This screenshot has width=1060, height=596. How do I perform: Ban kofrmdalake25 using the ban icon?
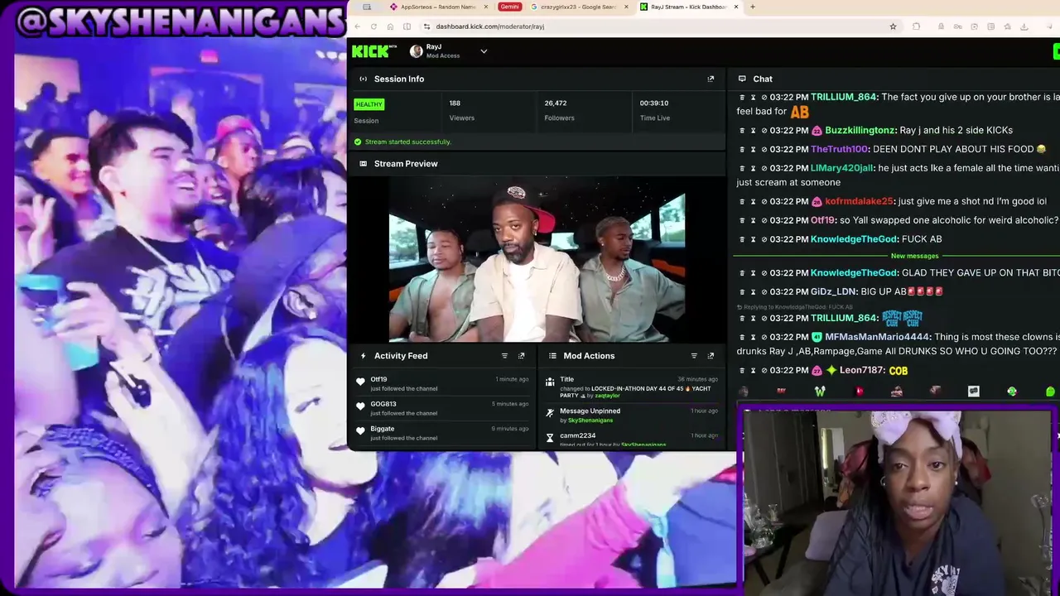[764, 202]
